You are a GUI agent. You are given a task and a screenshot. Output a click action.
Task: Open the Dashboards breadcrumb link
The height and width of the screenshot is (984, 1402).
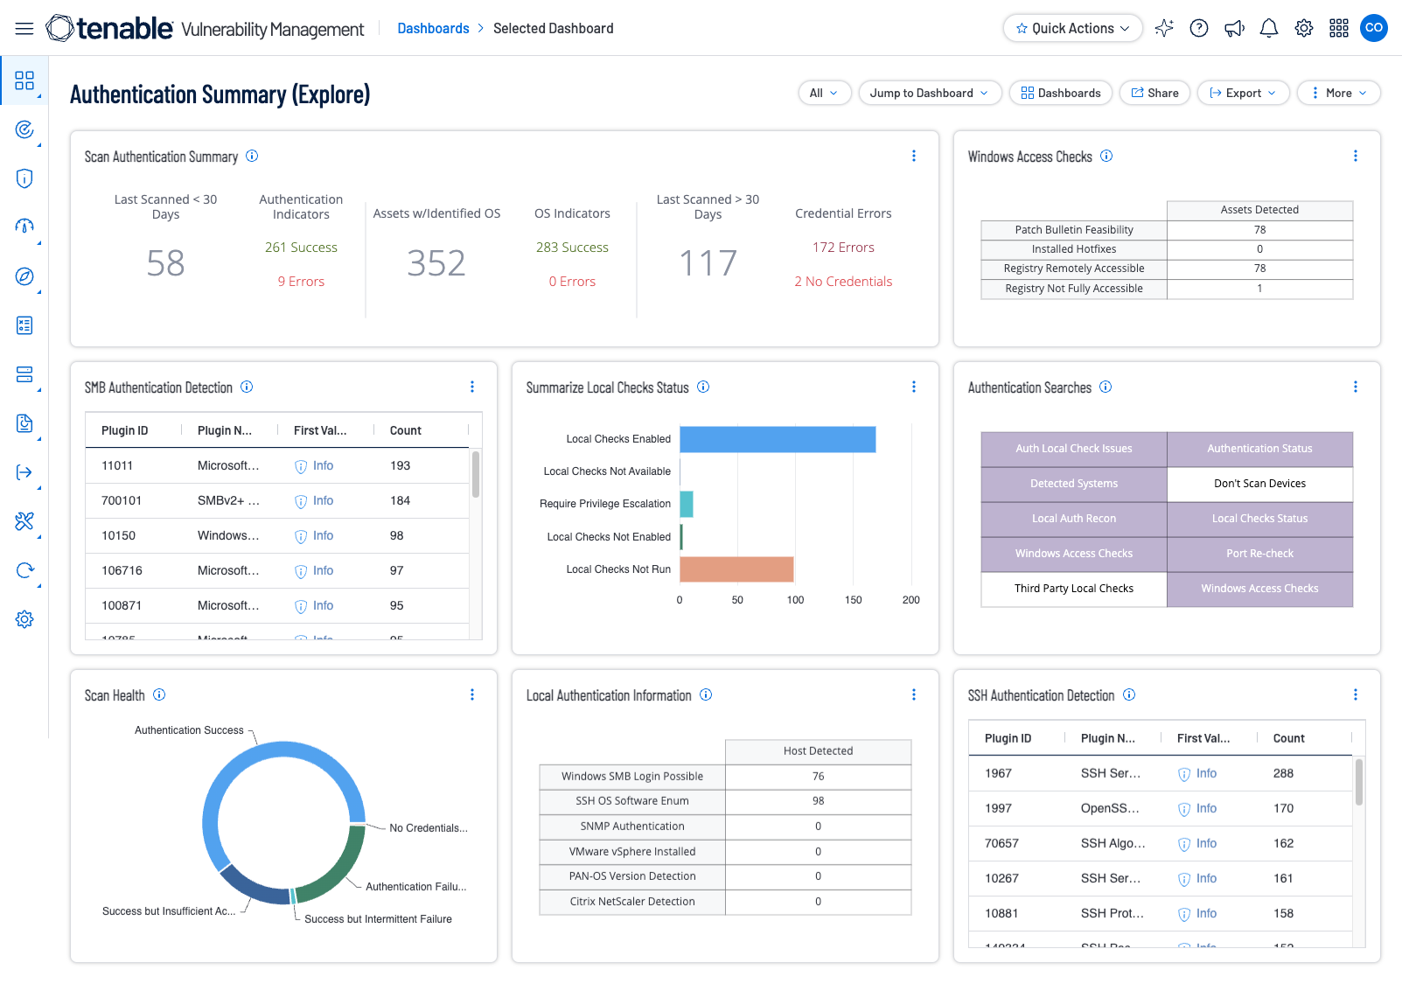[434, 28]
